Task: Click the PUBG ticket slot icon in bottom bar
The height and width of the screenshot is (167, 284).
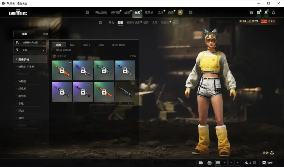Action: (218, 163)
